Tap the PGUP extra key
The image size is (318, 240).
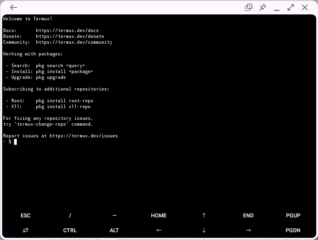[x=293, y=215]
